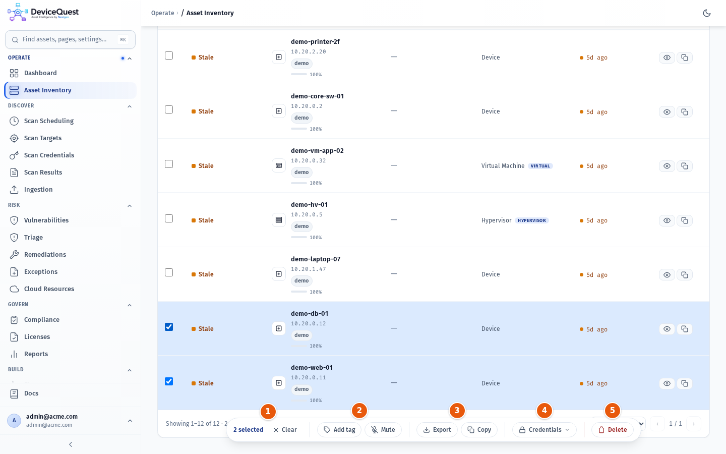This screenshot has width=726, height=454.
Task: Clear the current selection
Action: 285,430
